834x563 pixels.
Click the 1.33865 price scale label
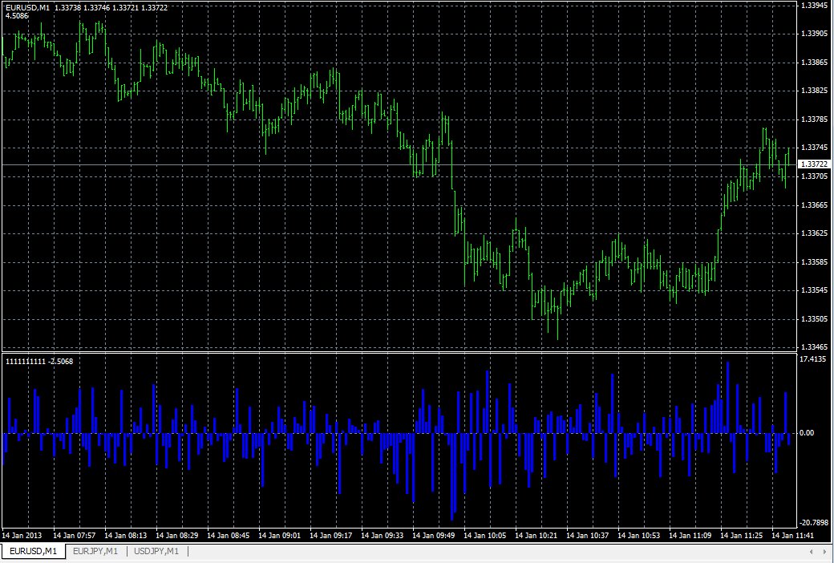[814, 63]
